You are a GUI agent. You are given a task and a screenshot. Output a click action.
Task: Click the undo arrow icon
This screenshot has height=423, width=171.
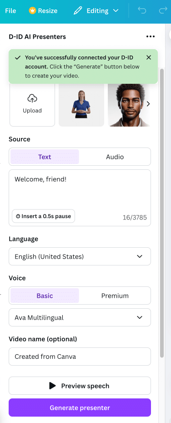coord(142,11)
